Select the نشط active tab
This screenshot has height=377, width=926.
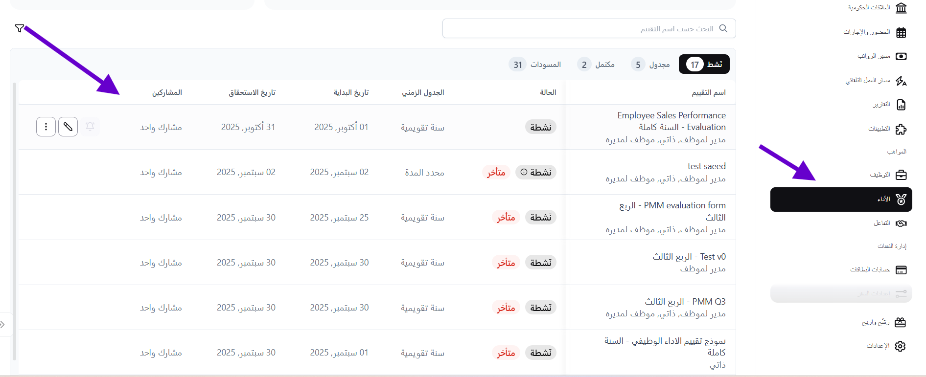point(704,65)
